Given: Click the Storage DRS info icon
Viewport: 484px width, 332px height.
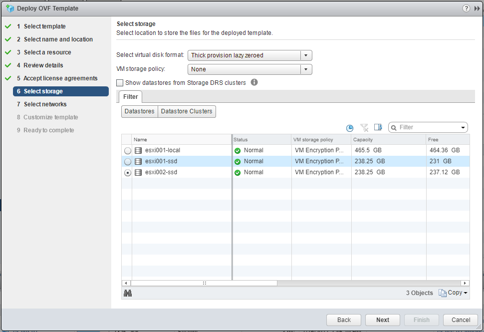Looking at the screenshot, I should 254,82.
